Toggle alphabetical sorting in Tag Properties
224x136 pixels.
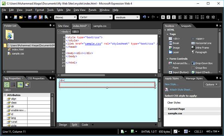click(x=13, y=85)
